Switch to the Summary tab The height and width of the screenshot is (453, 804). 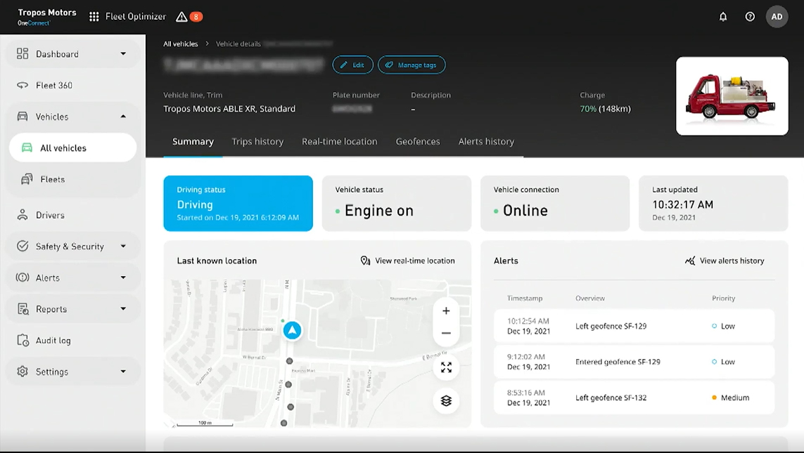(x=193, y=142)
